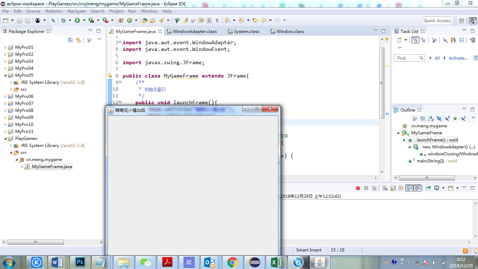Click Activate... link in Task List
The height and width of the screenshot is (269, 478).
pos(458,58)
